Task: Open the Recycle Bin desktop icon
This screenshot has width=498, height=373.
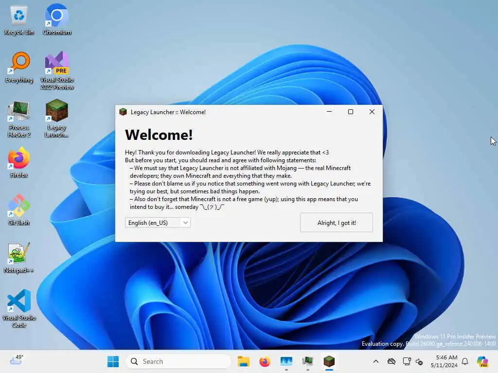Action: (19, 20)
